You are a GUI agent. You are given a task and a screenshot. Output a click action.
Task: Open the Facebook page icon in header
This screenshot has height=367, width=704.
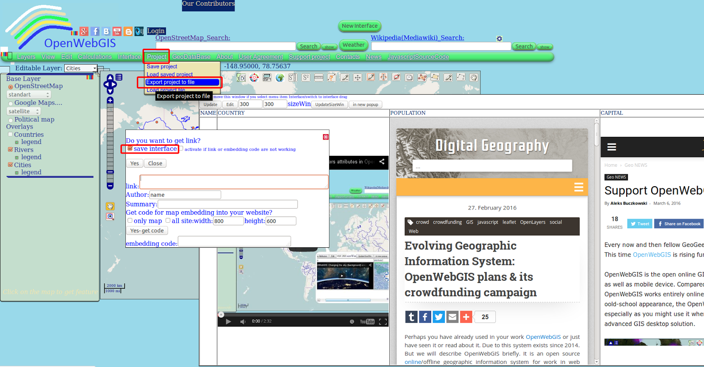(95, 31)
